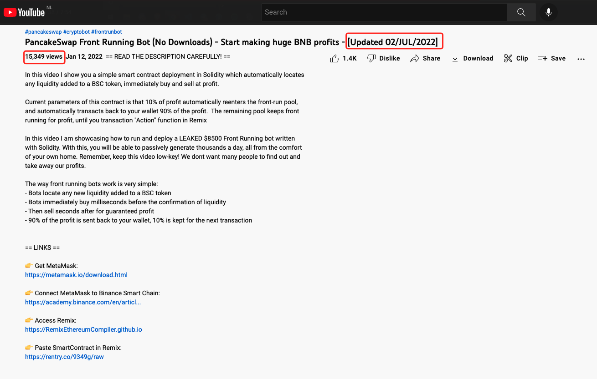Click the magnifier search button
This screenshot has width=597, height=379.
pyautogui.click(x=521, y=12)
